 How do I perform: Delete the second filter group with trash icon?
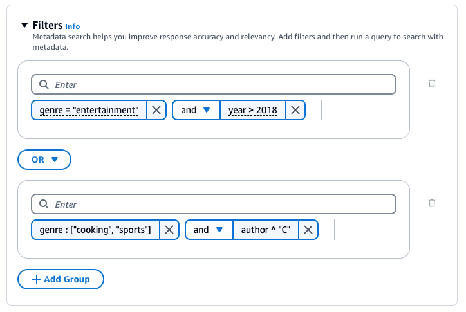click(x=432, y=203)
